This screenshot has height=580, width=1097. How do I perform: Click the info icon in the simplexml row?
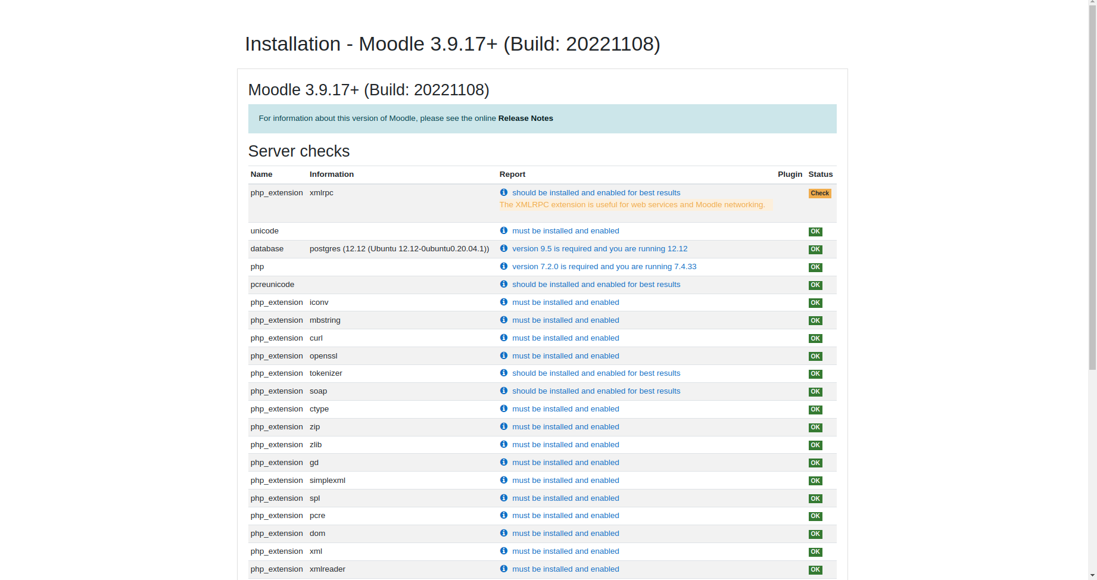tap(504, 480)
